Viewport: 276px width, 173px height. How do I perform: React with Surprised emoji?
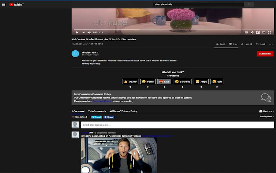(182, 82)
